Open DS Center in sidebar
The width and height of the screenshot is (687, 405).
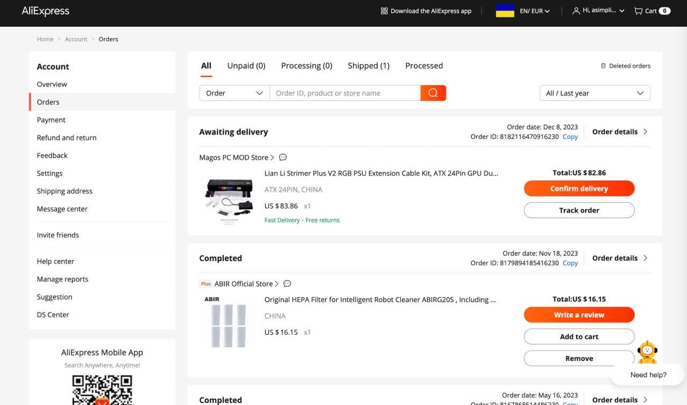(53, 315)
